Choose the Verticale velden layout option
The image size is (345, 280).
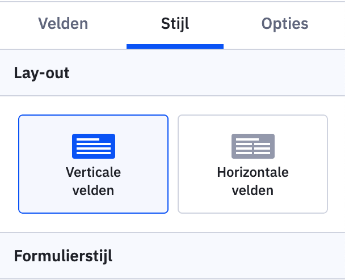click(x=93, y=164)
